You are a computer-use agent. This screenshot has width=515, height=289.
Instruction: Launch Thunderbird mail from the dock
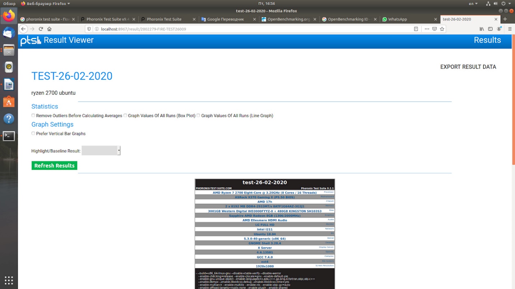(x=9, y=33)
